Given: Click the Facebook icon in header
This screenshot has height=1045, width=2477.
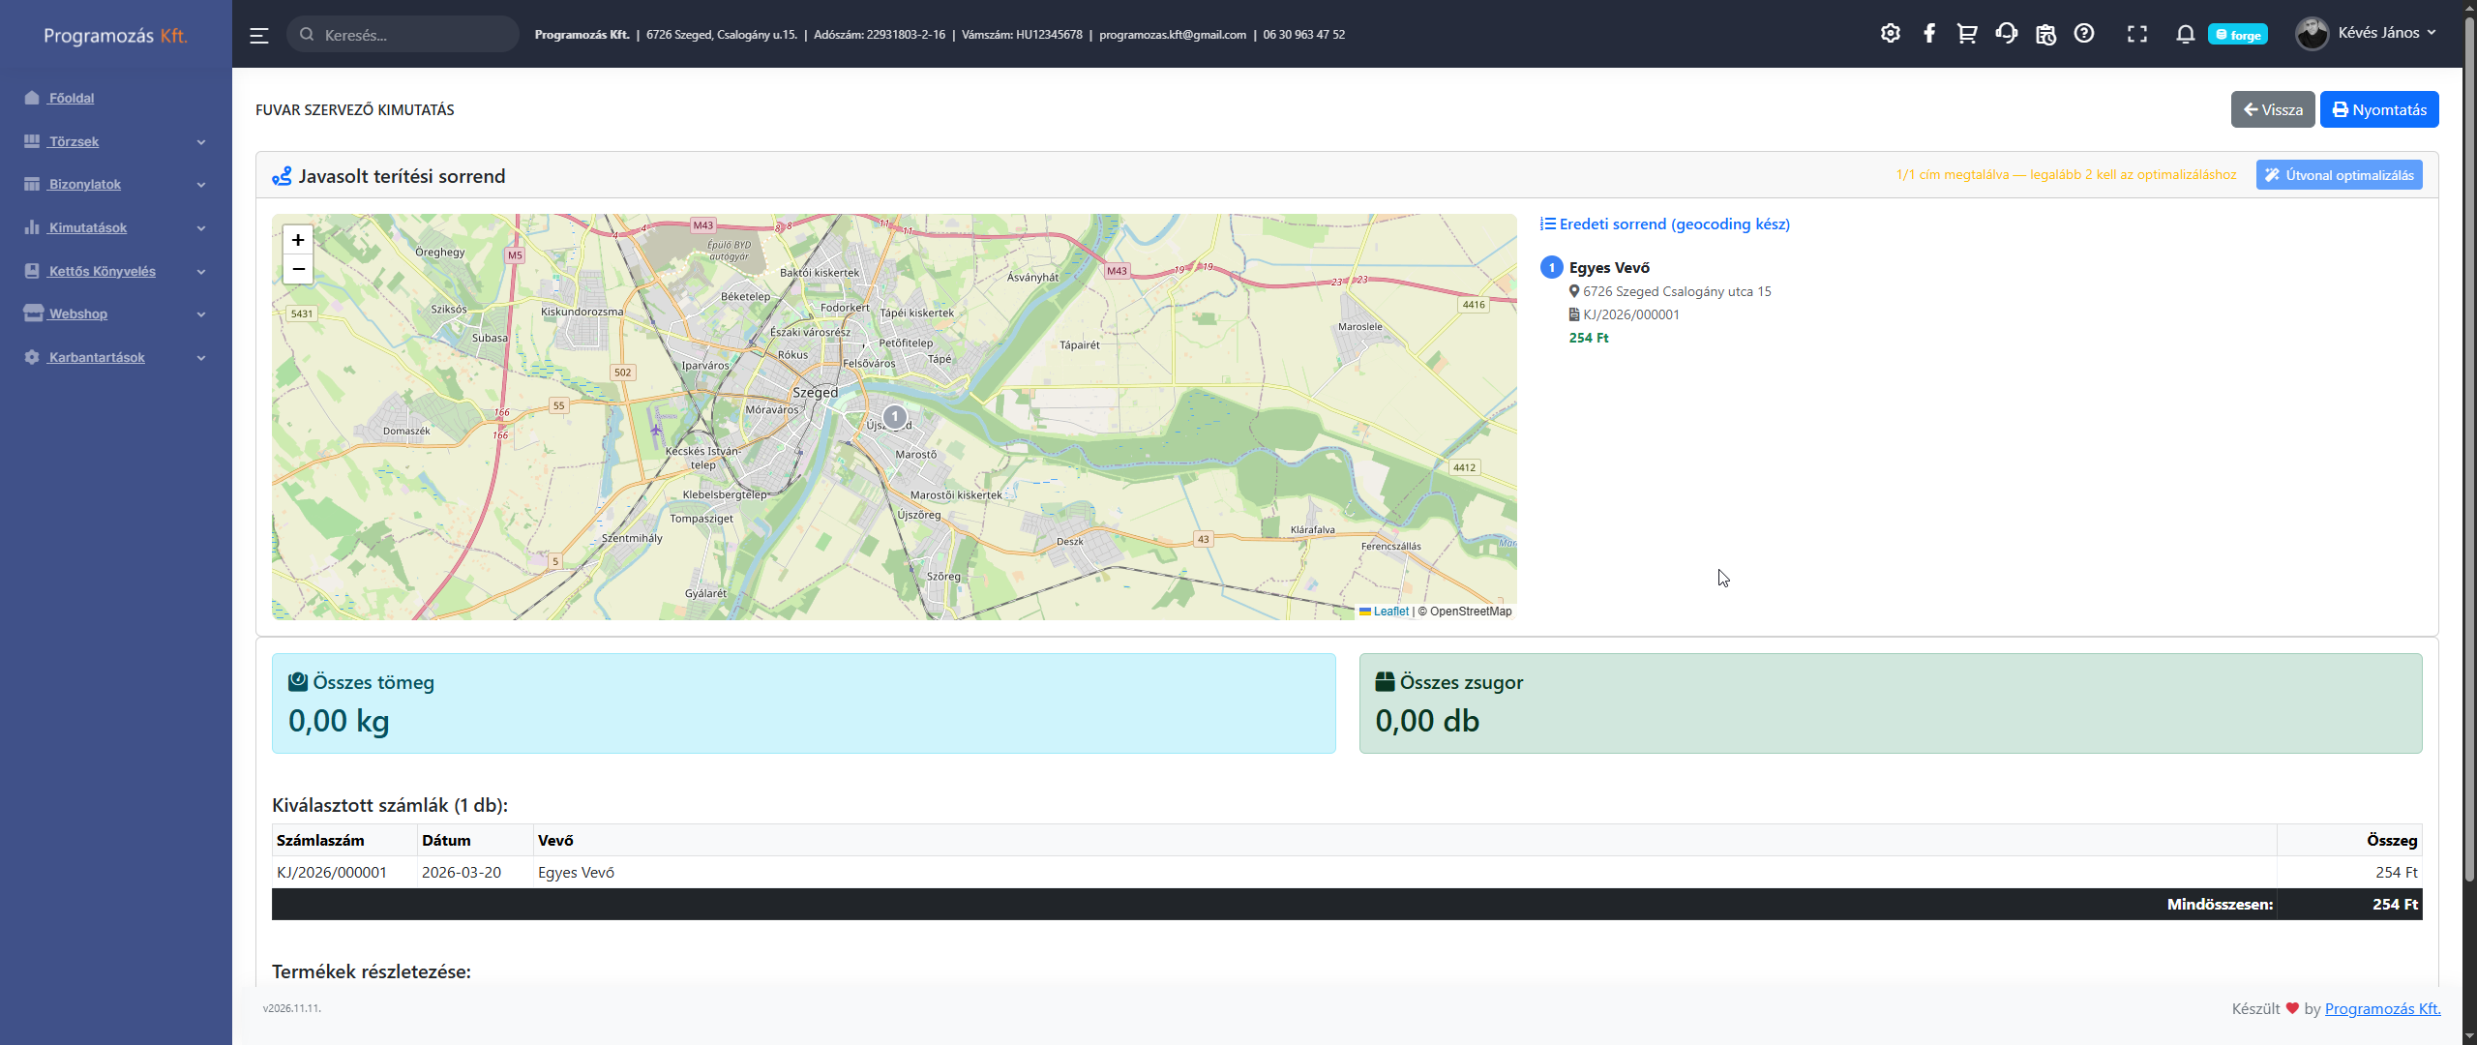Looking at the screenshot, I should (1928, 34).
